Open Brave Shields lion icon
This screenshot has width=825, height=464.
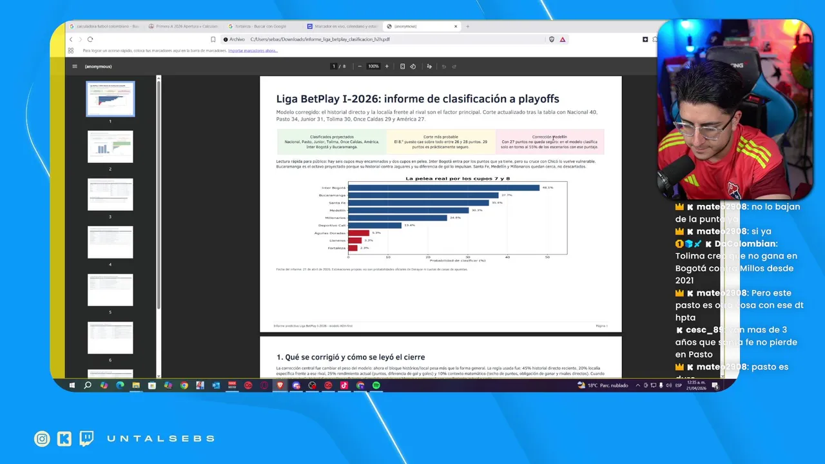tap(552, 39)
